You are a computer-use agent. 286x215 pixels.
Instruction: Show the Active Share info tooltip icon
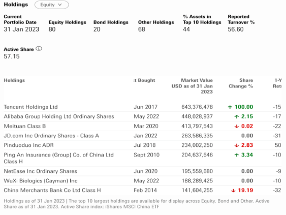coord(39,49)
